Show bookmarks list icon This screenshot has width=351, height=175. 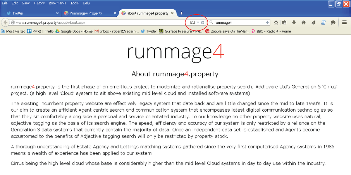coord(285,22)
